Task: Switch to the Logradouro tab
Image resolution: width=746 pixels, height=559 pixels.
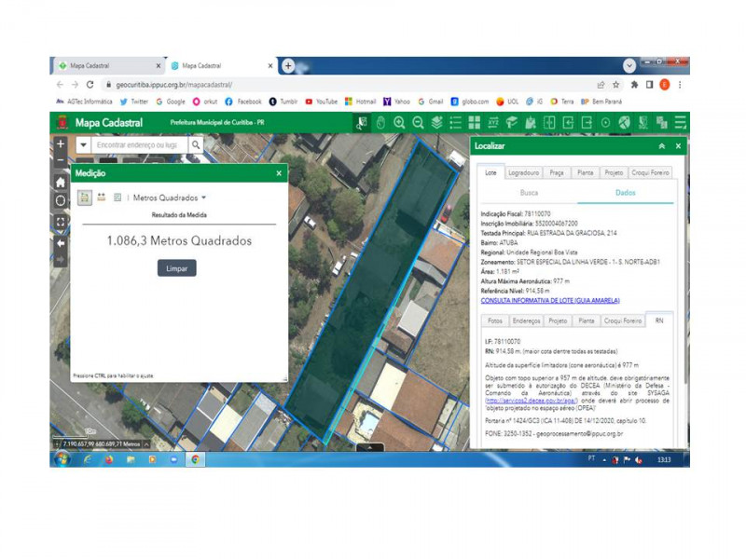Action: 523,172
